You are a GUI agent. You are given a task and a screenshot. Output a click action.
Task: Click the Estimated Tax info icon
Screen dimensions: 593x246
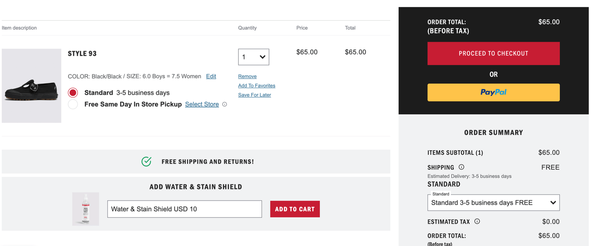click(x=477, y=221)
